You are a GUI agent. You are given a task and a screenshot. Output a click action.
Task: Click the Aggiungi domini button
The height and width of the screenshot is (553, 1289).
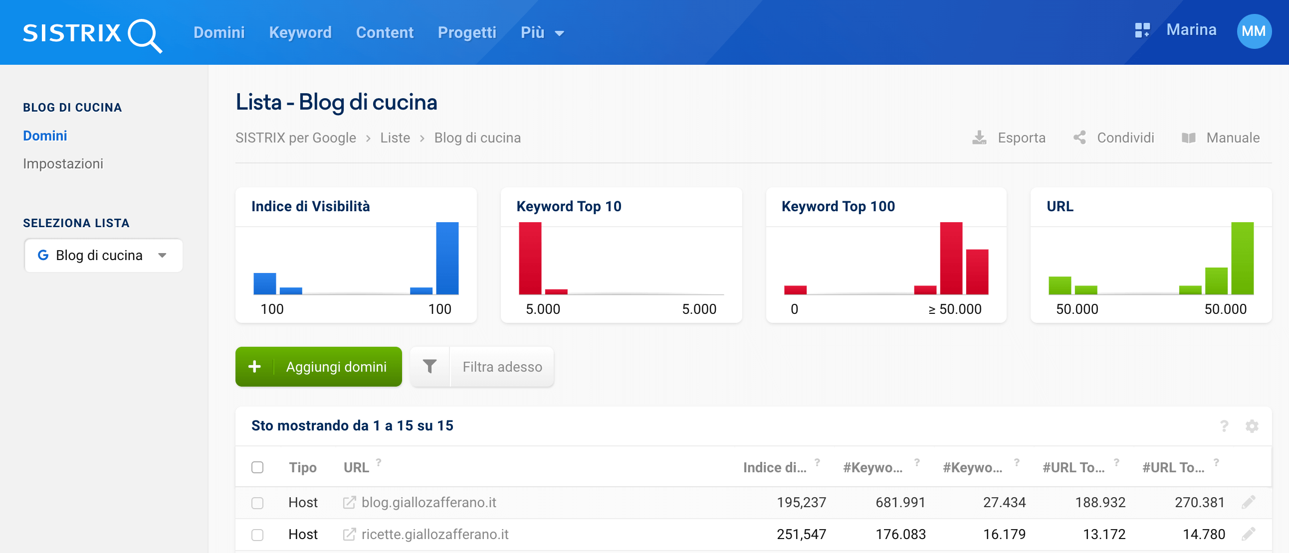pyautogui.click(x=318, y=366)
